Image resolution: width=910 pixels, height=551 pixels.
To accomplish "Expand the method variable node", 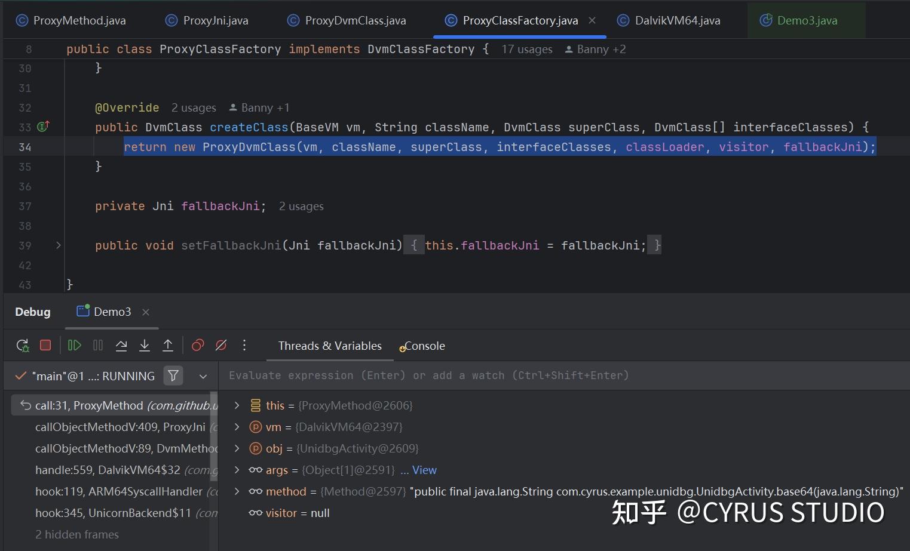I will click(x=237, y=491).
